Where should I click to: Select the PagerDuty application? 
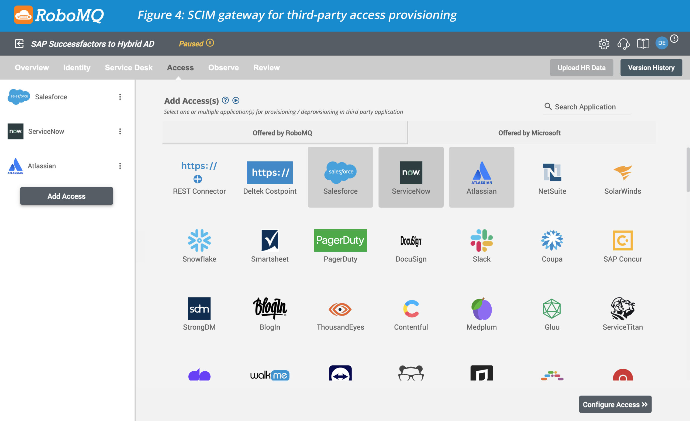tap(340, 245)
